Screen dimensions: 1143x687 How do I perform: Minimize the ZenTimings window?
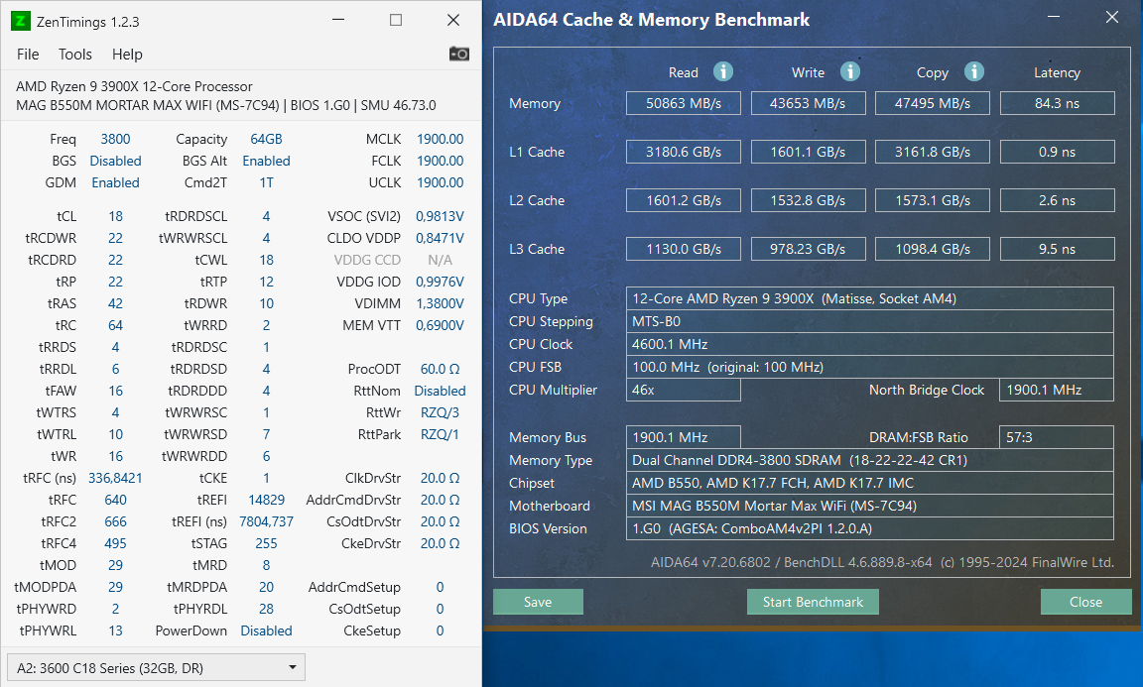(x=338, y=21)
